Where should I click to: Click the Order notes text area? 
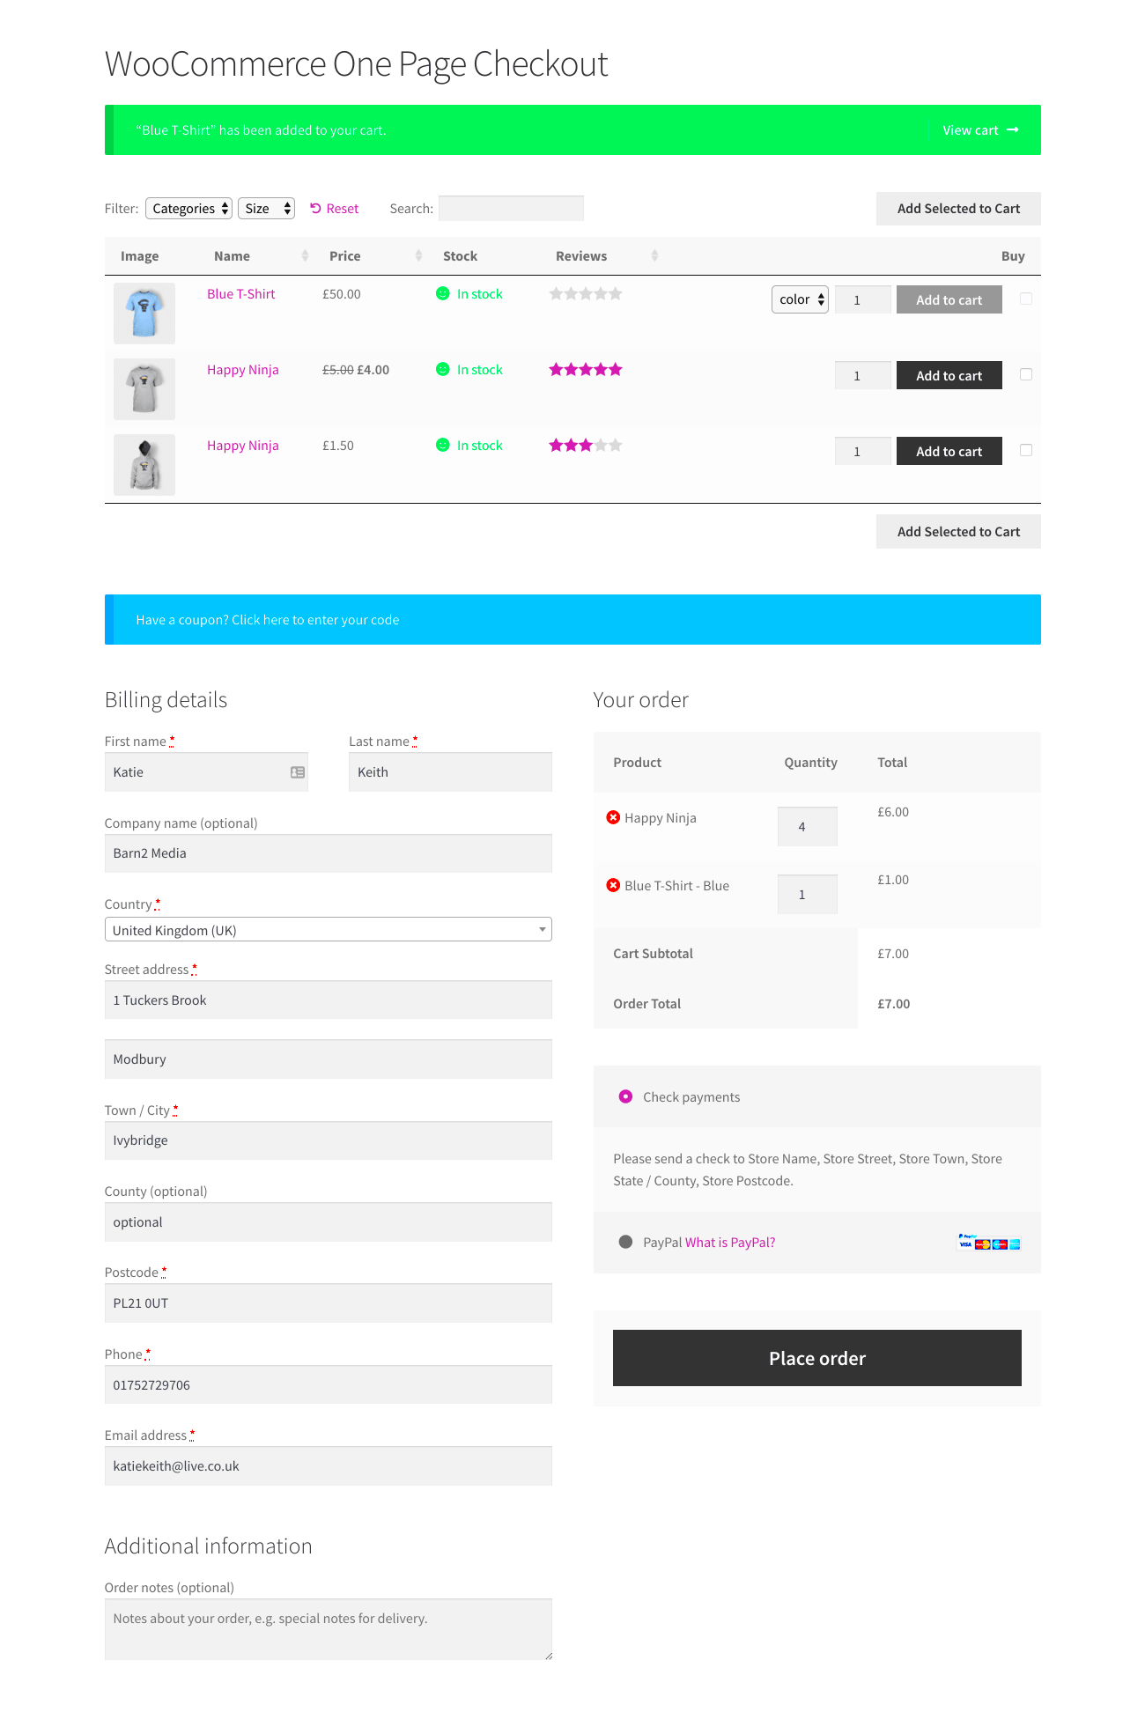tap(328, 1630)
